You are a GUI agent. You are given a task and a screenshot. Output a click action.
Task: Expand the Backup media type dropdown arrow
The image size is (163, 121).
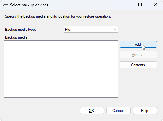(115, 30)
